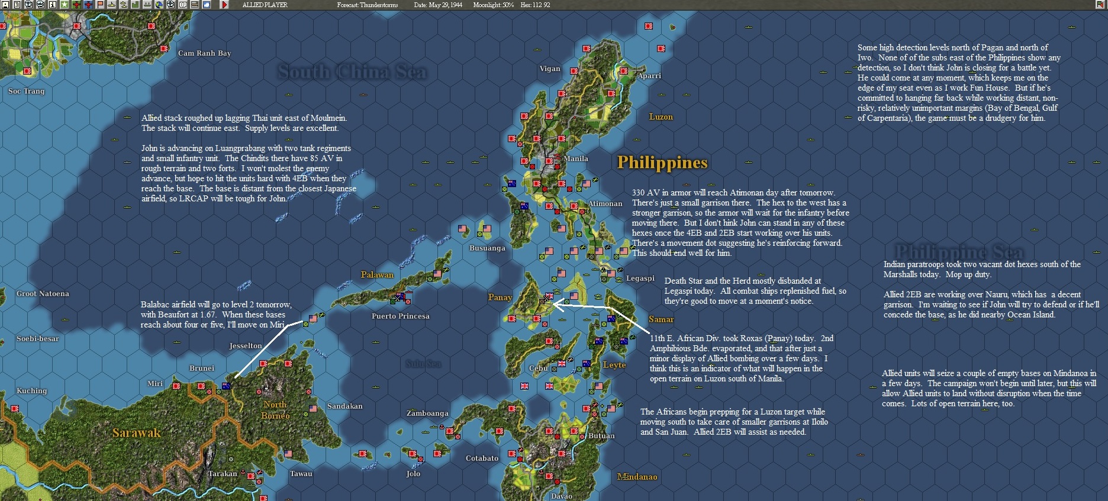Click the Moonlight: 50% status text

pyautogui.click(x=493, y=5)
